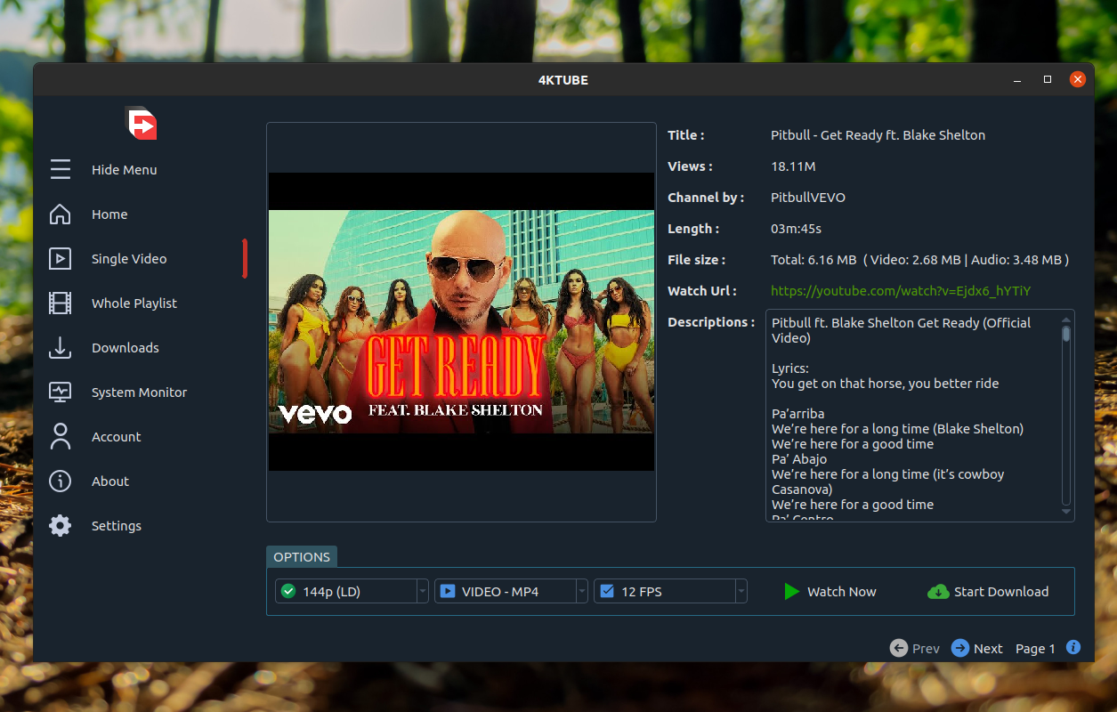Click the Get Ready video thumbnail

pos(461,321)
